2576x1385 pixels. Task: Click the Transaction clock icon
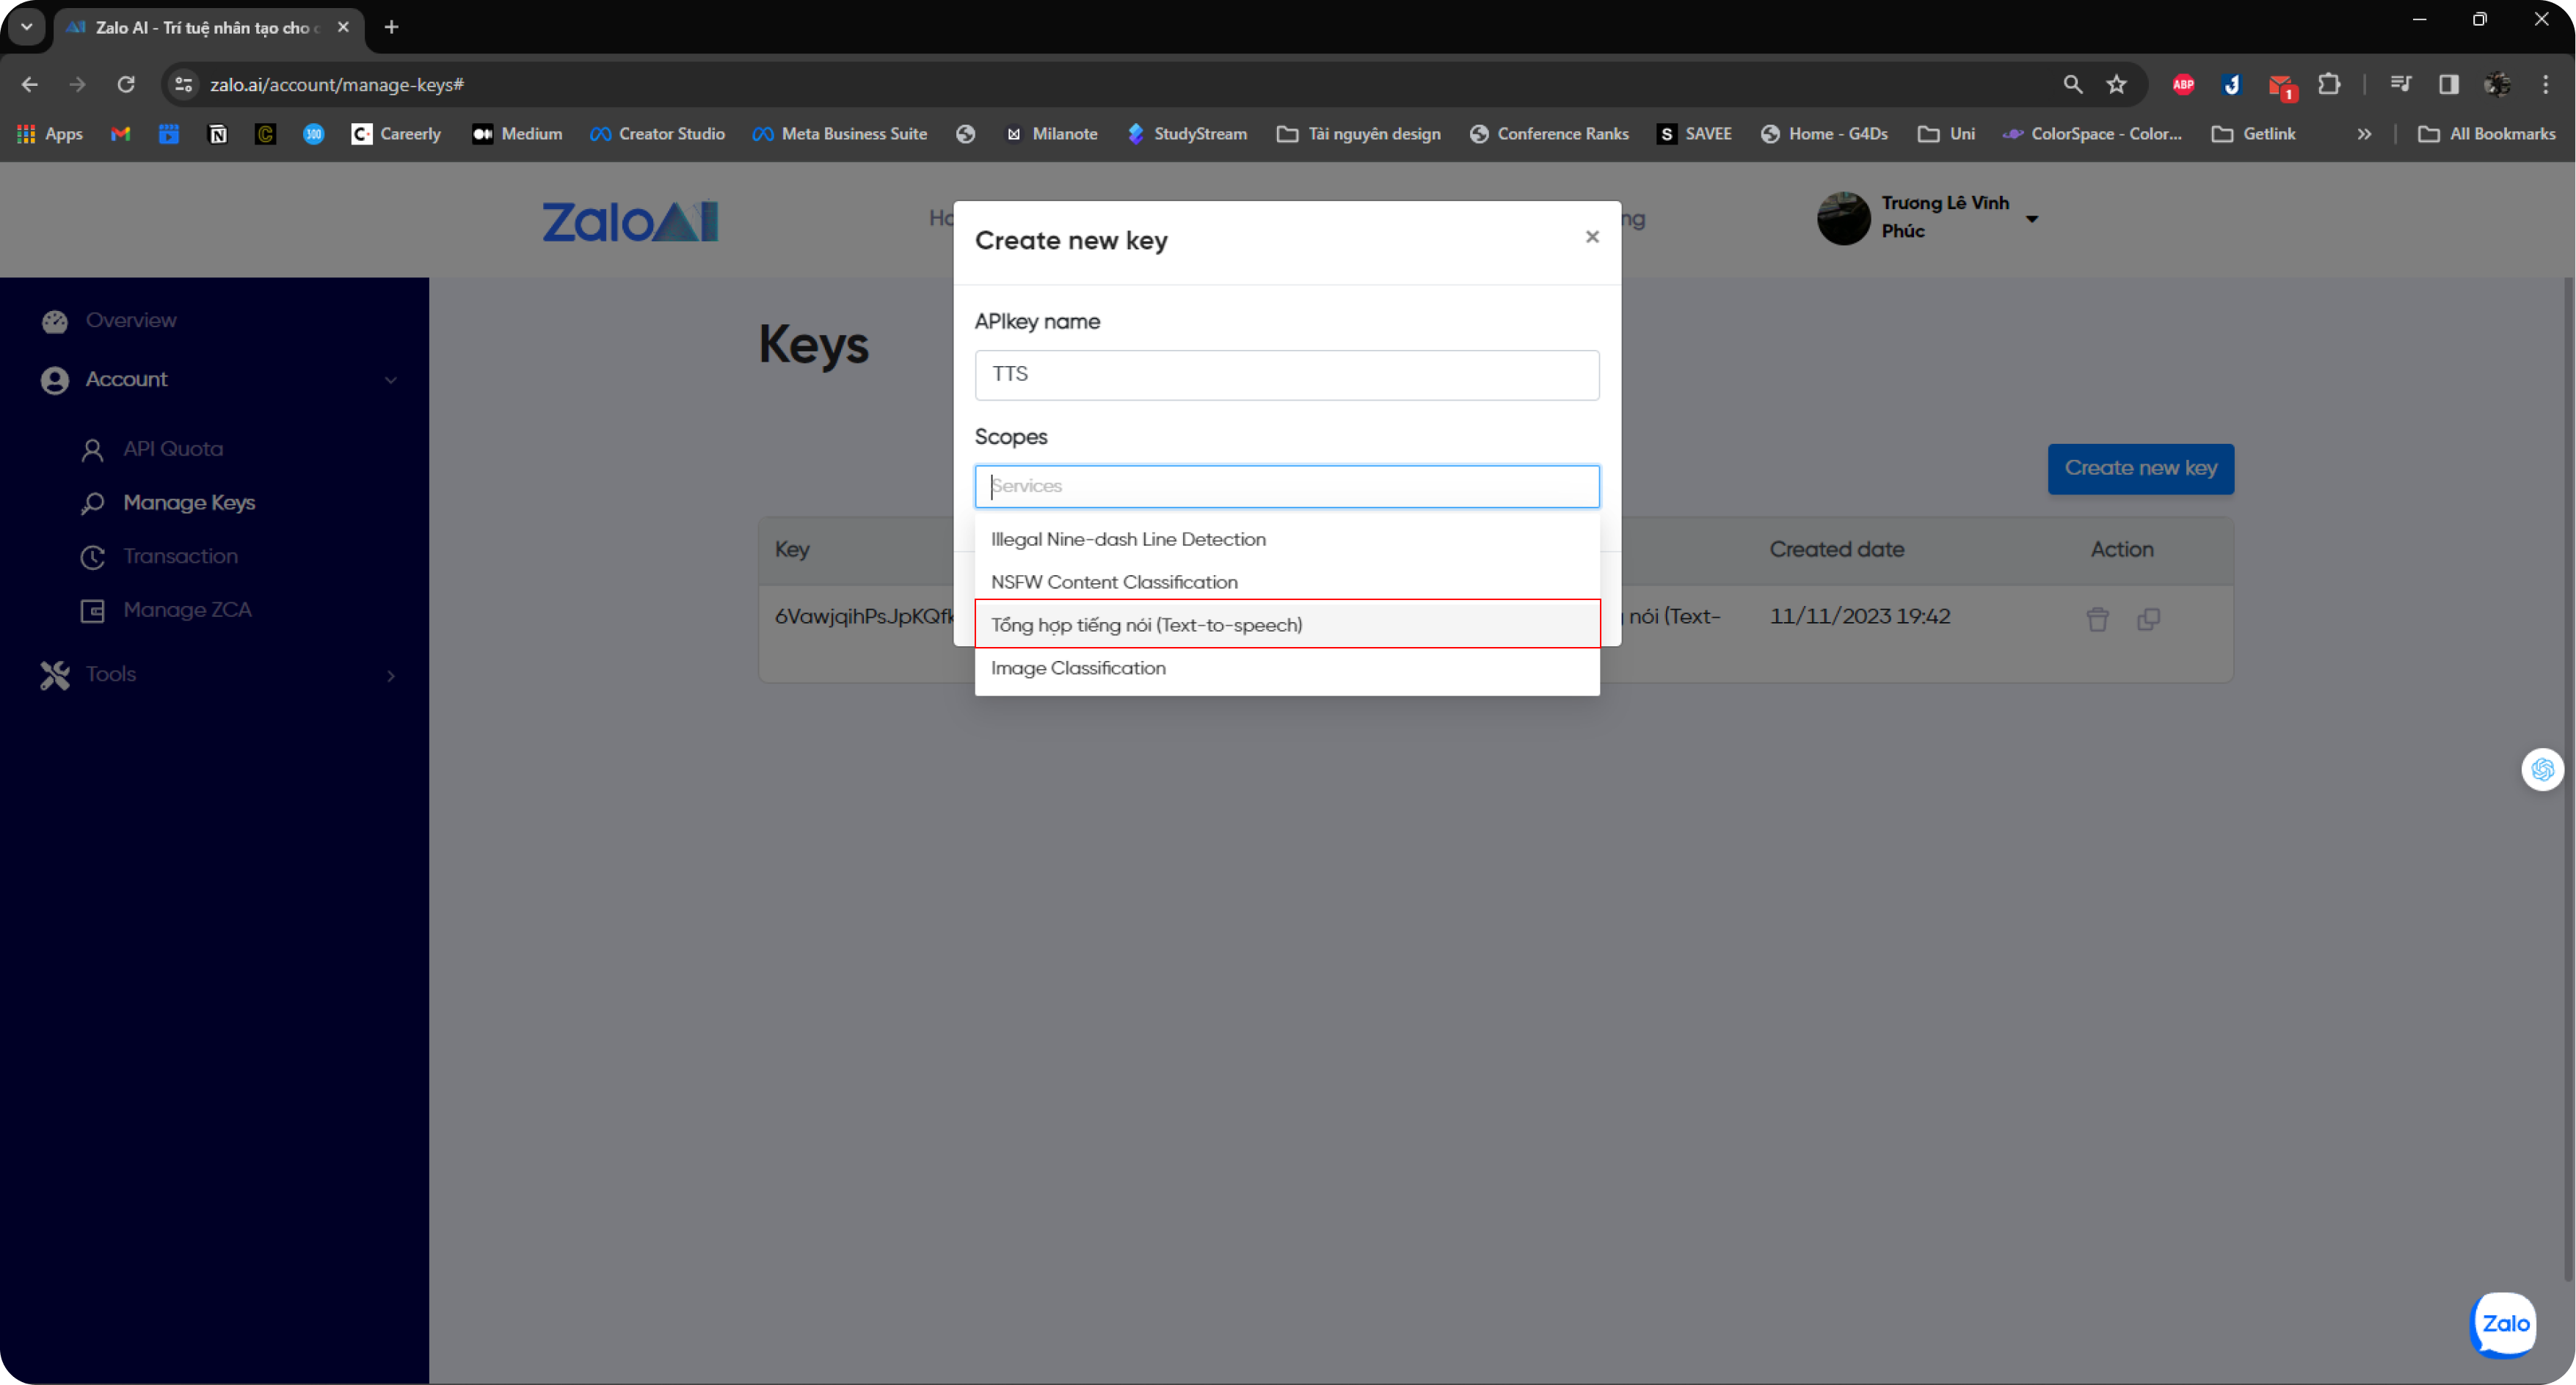[92, 557]
